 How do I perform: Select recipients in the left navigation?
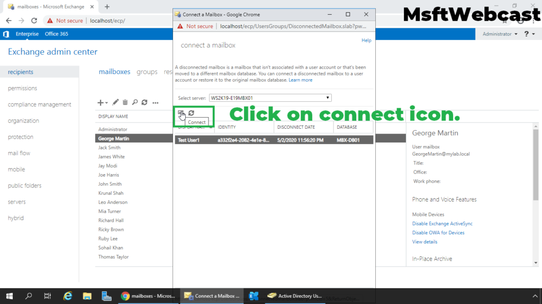pos(39,72)
